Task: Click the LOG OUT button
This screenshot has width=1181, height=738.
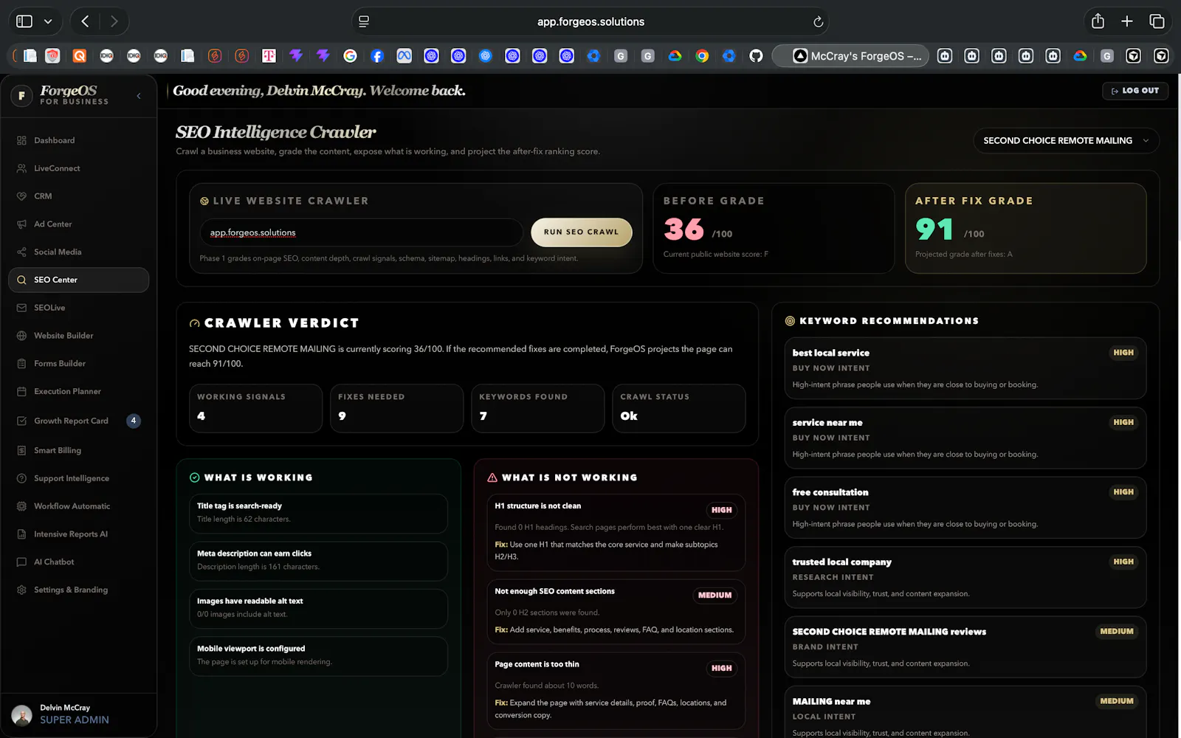Action: pyautogui.click(x=1135, y=90)
